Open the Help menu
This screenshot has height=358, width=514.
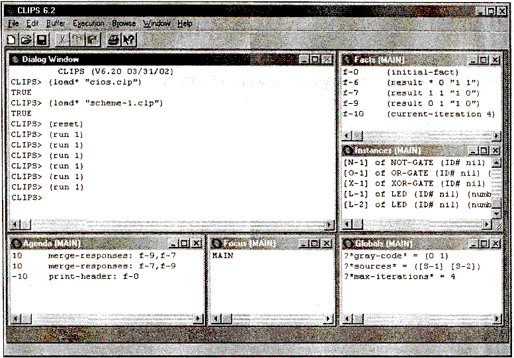click(x=185, y=24)
